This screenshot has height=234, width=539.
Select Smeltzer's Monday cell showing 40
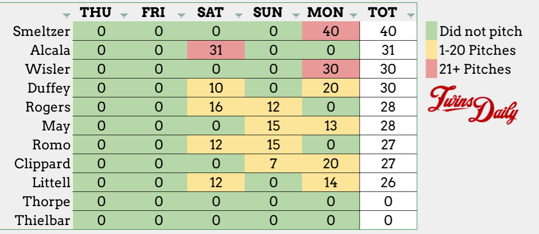331,32
